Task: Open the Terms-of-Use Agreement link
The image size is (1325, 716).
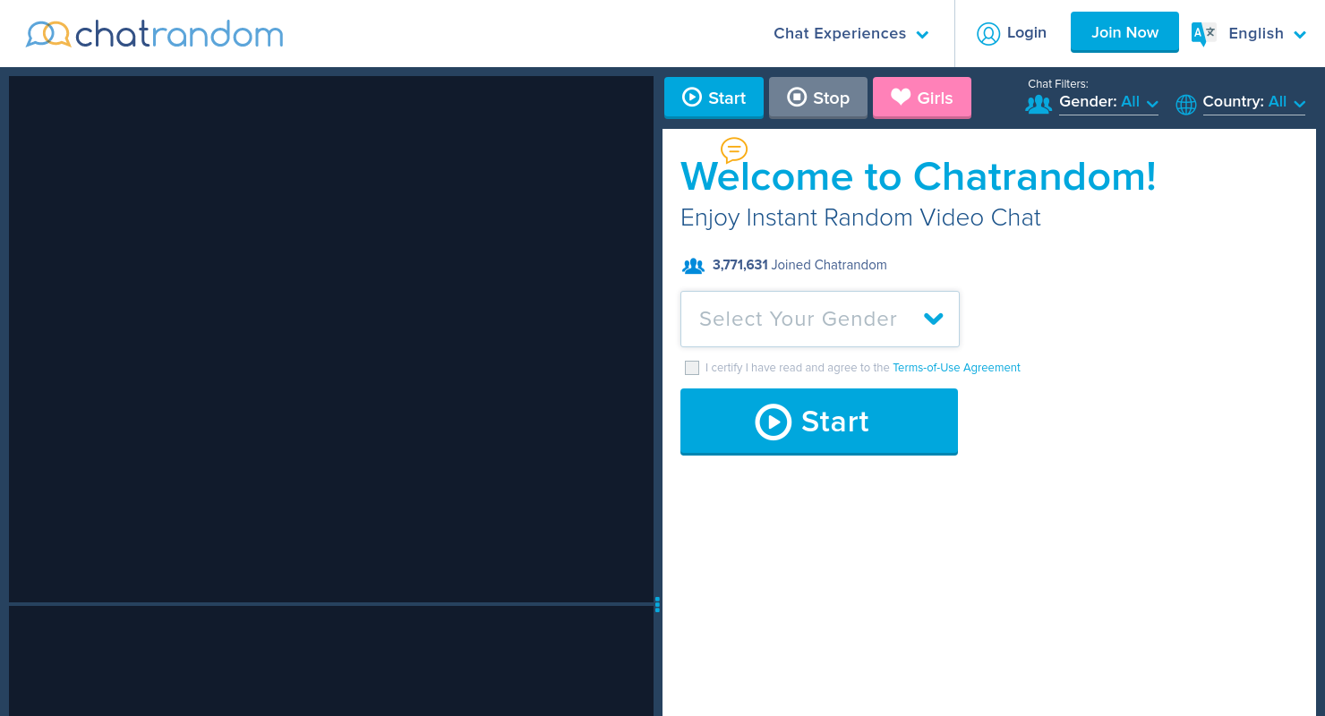Action: [x=956, y=368]
